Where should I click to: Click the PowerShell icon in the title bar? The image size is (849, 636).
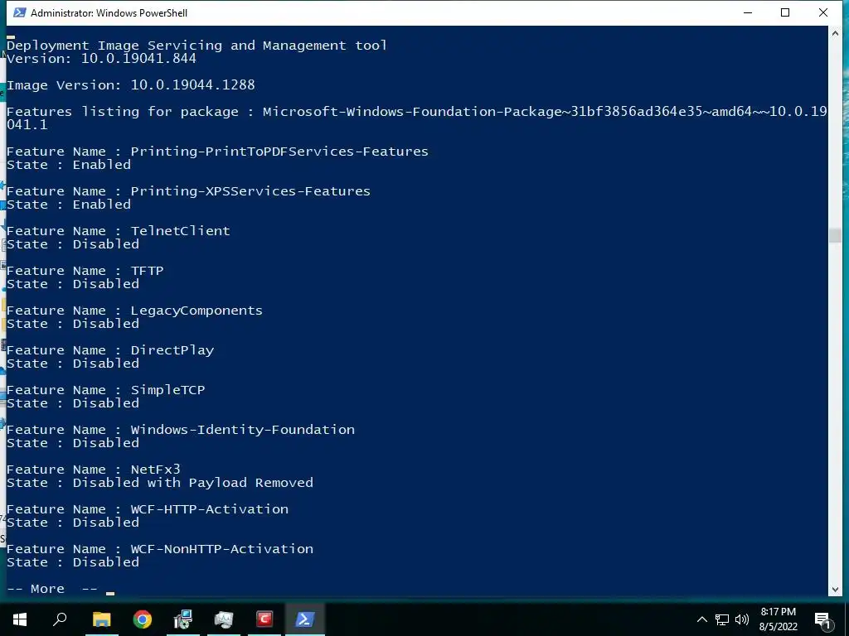[20, 12]
